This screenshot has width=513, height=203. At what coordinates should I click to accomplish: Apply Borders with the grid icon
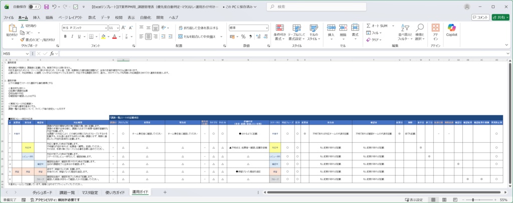(90, 36)
